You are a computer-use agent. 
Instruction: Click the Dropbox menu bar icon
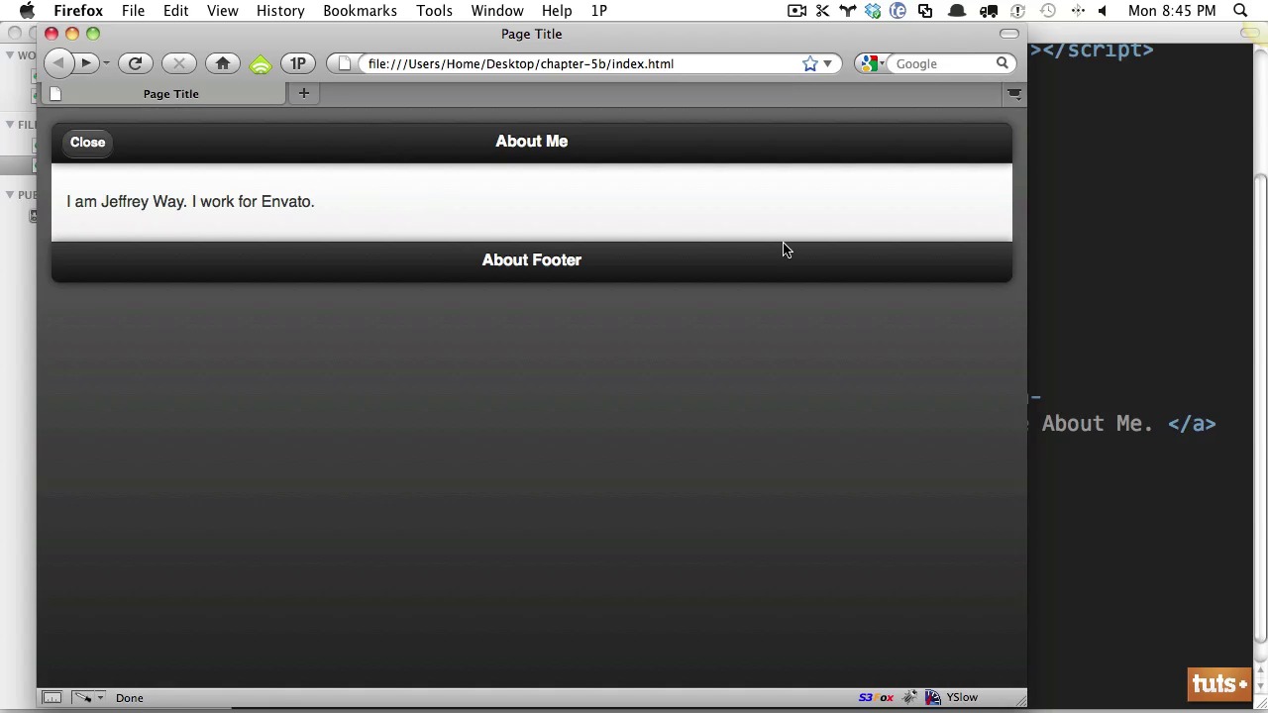[873, 10]
